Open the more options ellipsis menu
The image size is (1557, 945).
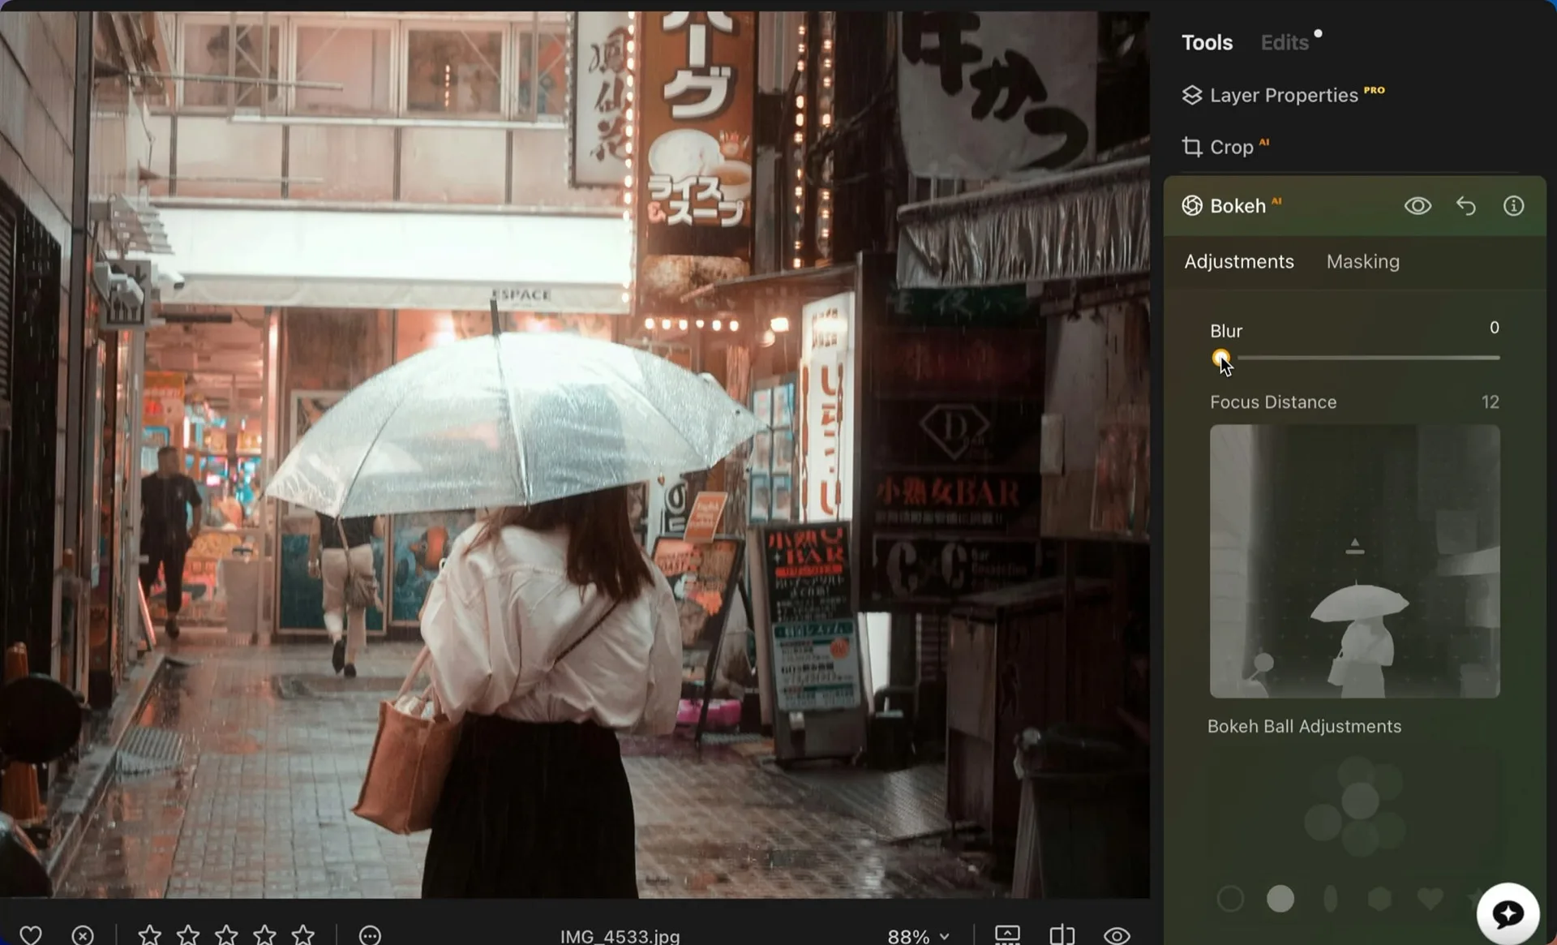(x=370, y=935)
